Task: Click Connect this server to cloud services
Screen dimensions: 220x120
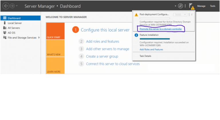Action: click(x=113, y=64)
